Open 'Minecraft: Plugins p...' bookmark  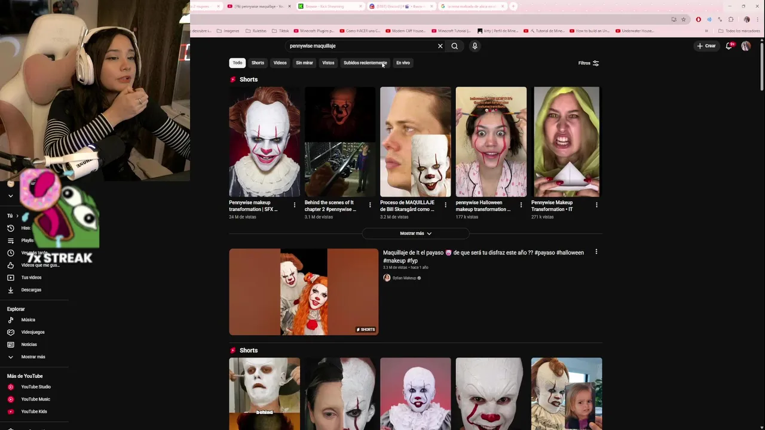tap(315, 30)
